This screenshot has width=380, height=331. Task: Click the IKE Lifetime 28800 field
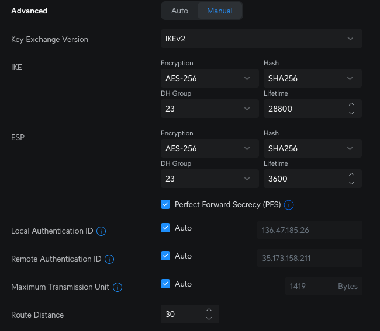[313, 109]
